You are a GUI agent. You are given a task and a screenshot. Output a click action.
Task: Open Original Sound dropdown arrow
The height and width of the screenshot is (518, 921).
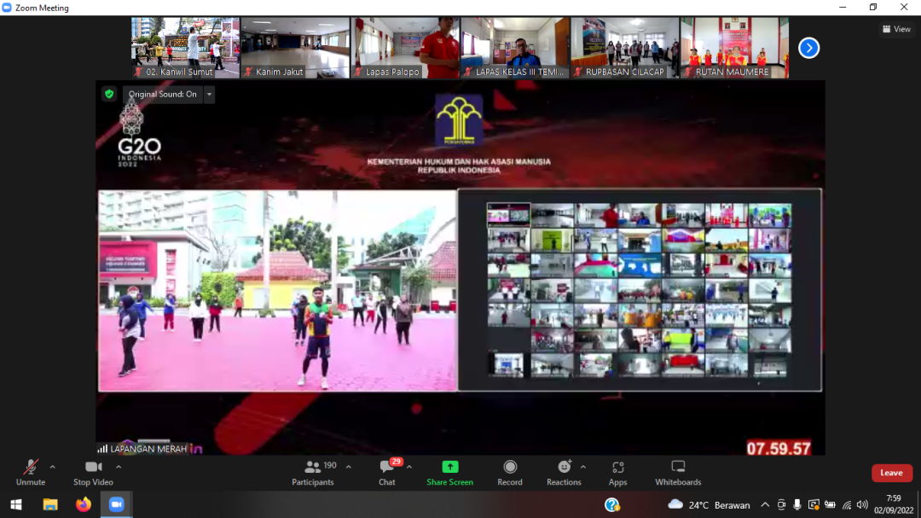[x=209, y=95]
